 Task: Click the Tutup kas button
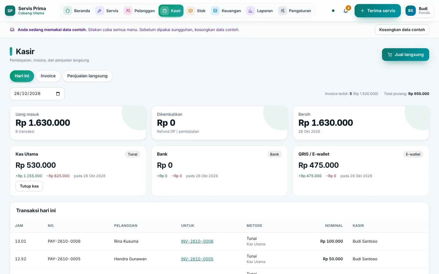pos(29,186)
